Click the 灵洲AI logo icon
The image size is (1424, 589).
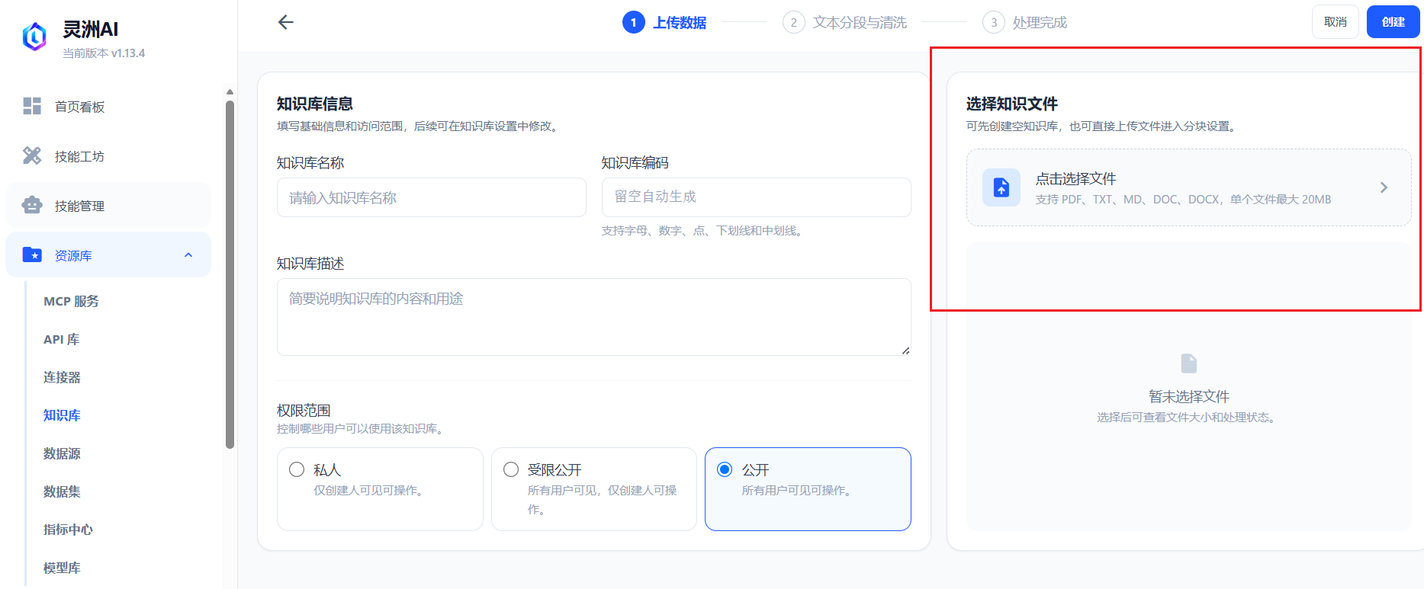[x=34, y=37]
